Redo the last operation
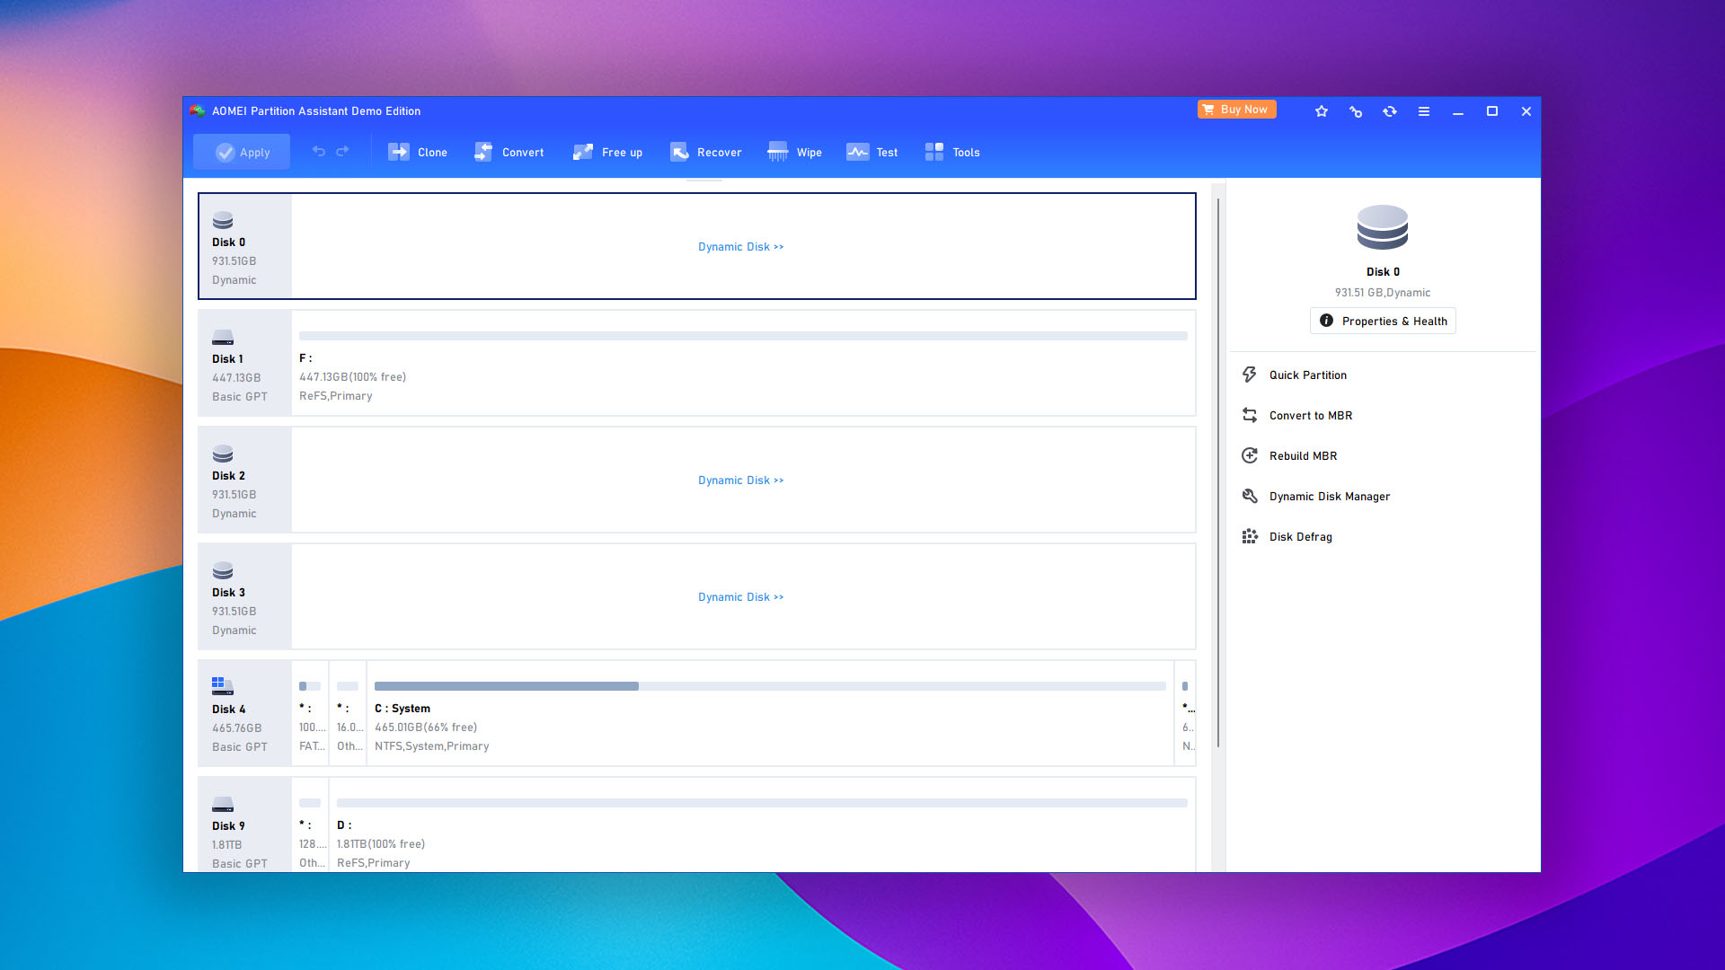 [x=342, y=152]
